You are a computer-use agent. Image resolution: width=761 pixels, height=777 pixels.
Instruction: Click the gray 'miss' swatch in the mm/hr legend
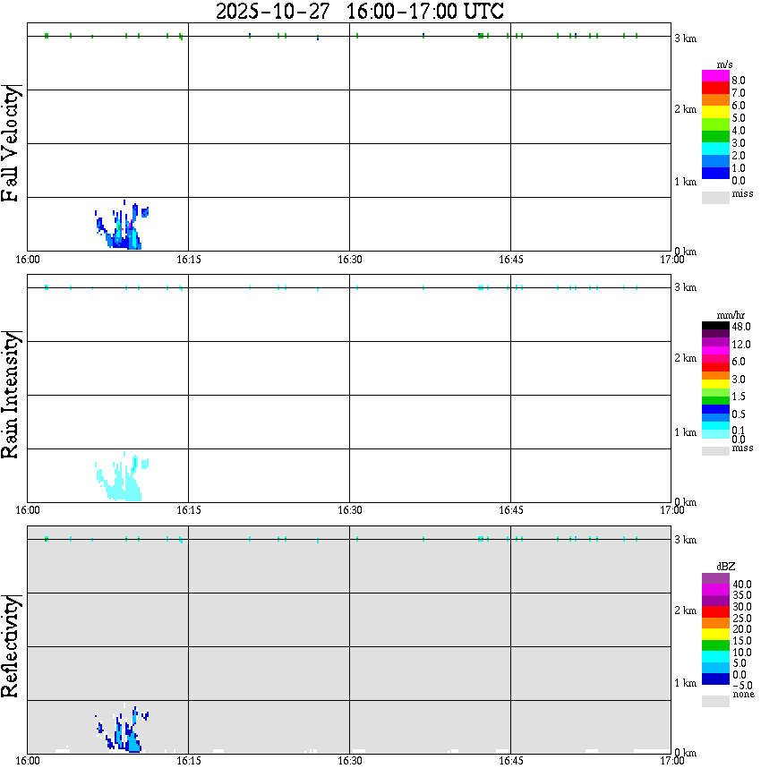pos(715,451)
